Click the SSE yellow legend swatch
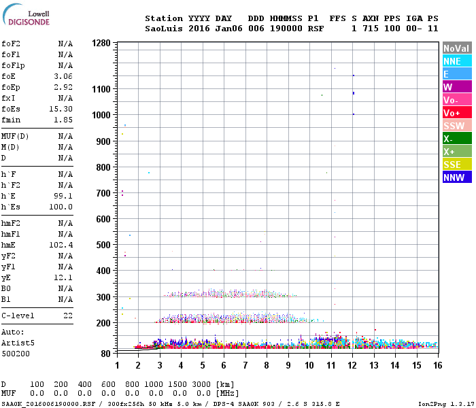The width and height of the screenshot is (476, 408). point(456,165)
